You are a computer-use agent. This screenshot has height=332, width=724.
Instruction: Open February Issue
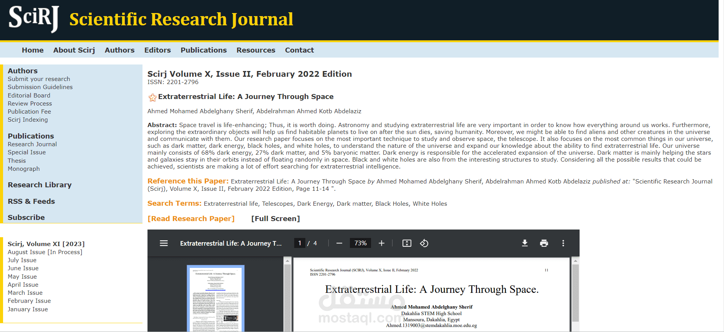[29, 301]
